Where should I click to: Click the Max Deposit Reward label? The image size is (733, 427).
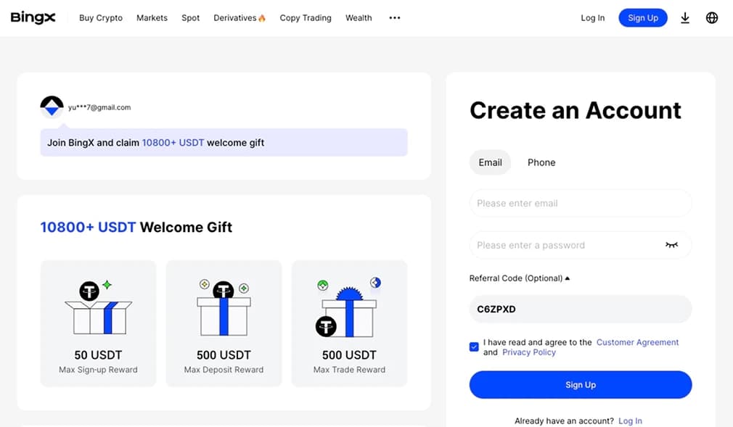224,370
